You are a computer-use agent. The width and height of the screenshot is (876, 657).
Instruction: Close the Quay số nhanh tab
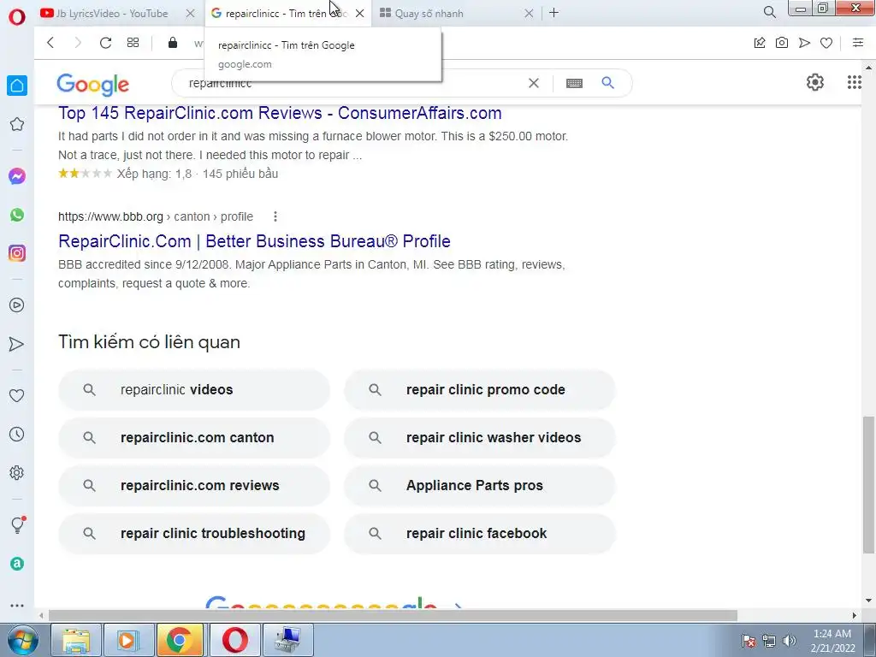click(529, 13)
